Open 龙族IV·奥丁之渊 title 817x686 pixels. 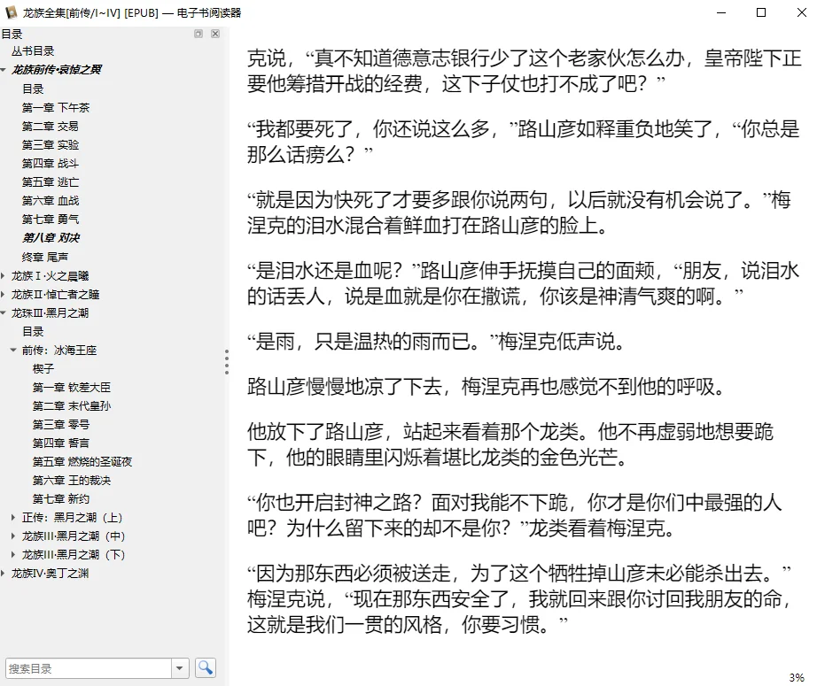pyautogui.click(x=50, y=574)
